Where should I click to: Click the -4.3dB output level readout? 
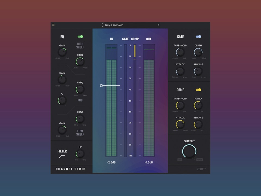[148, 163]
